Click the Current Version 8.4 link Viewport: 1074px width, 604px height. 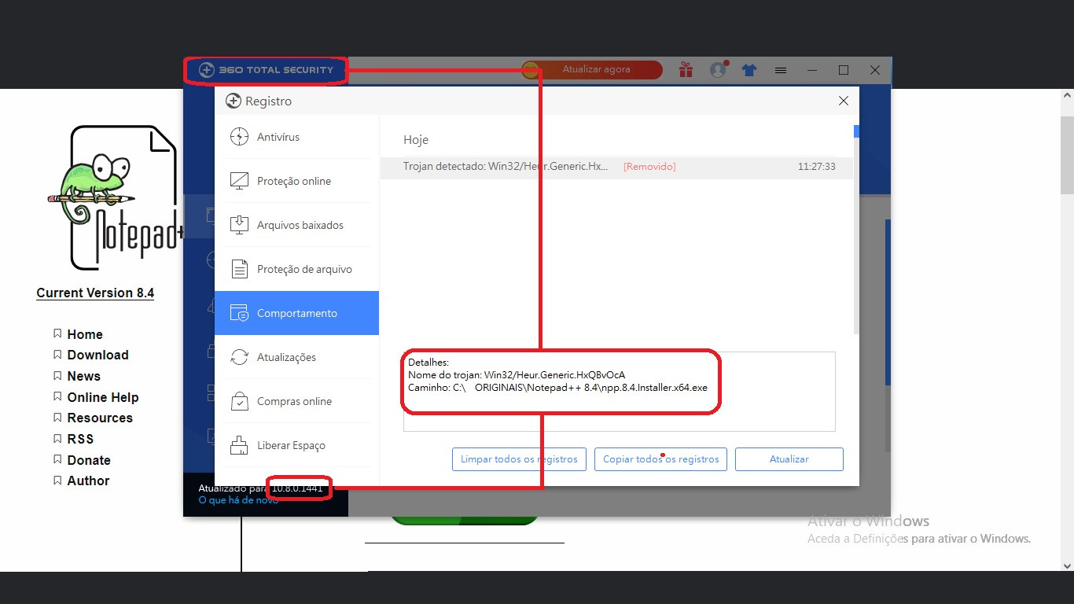point(95,293)
